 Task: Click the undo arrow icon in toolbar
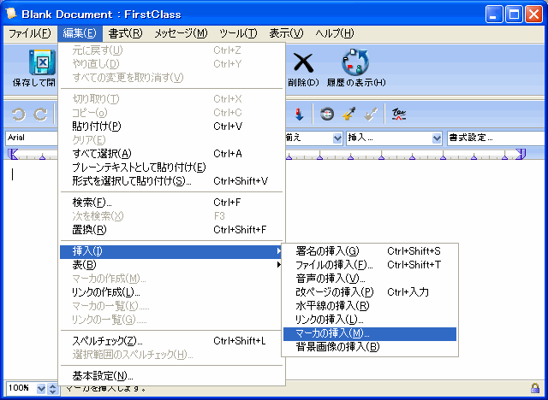[x=18, y=114]
